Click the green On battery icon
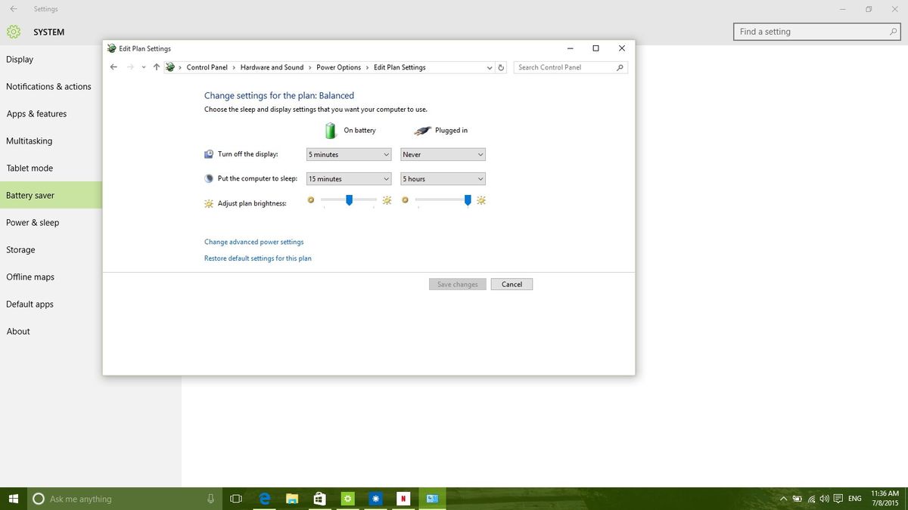The height and width of the screenshot is (510, 908). pos(331,130)
